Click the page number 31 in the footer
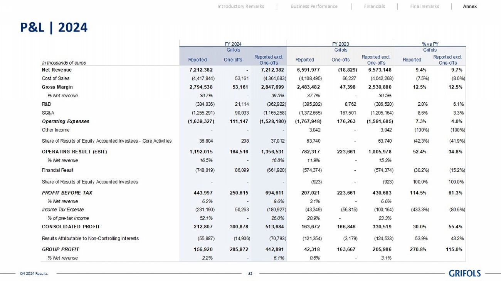The height and width of the screenshot is (281, 501). coord(250,274)
